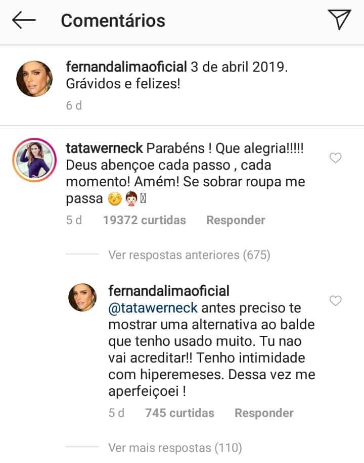Tap the @tatawerneck mention in reply
Image resolution: width=364 pixels, height=463 pixels.
[153, 307]
